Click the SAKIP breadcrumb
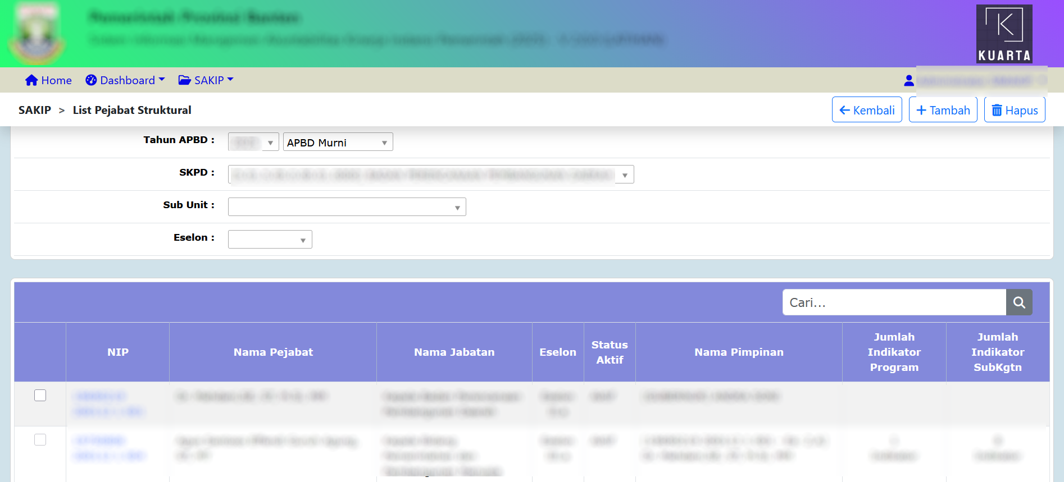 (x=35, y=110)
